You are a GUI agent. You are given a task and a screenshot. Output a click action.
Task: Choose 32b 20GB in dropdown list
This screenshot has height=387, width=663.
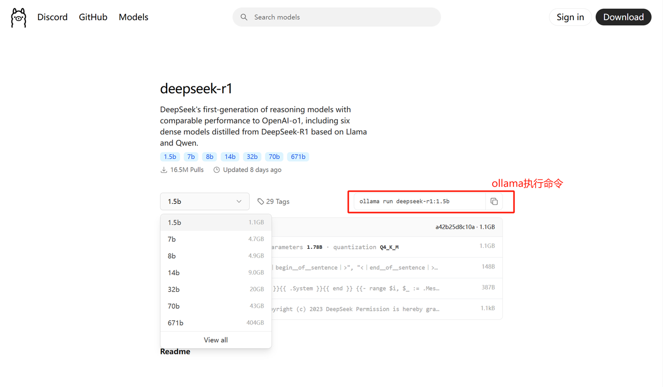[216, 289]
